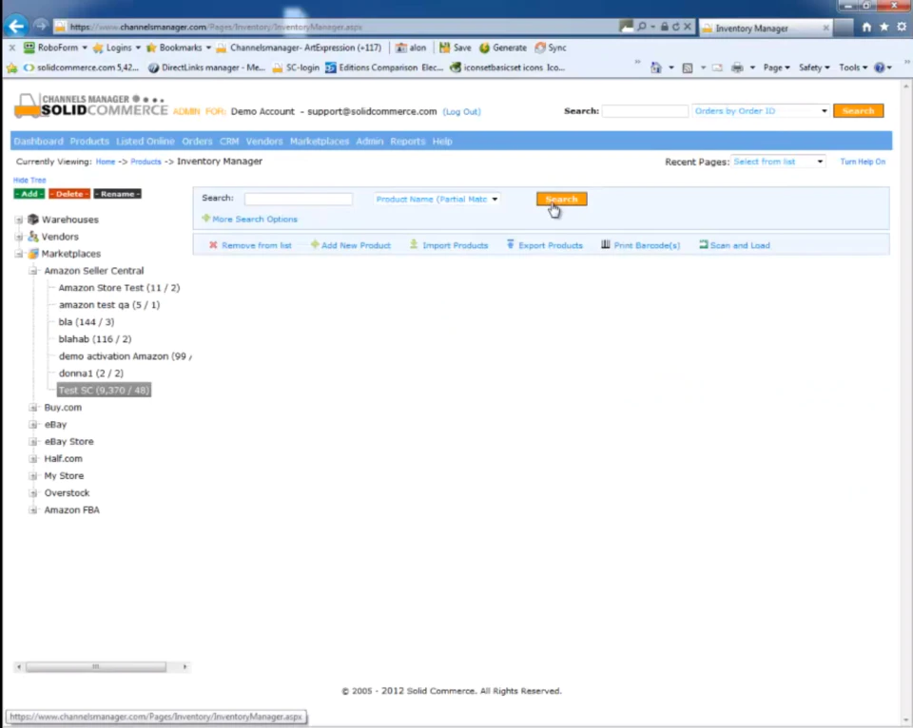Screen dimensions: 913x728
Task: Click the browser Back arrow button
Action: [x=16, y=27]
